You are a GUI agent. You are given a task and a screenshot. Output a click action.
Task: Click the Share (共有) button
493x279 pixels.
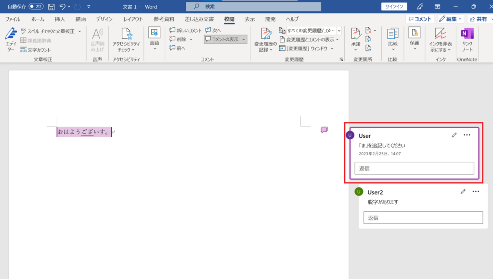pos(478,19)
